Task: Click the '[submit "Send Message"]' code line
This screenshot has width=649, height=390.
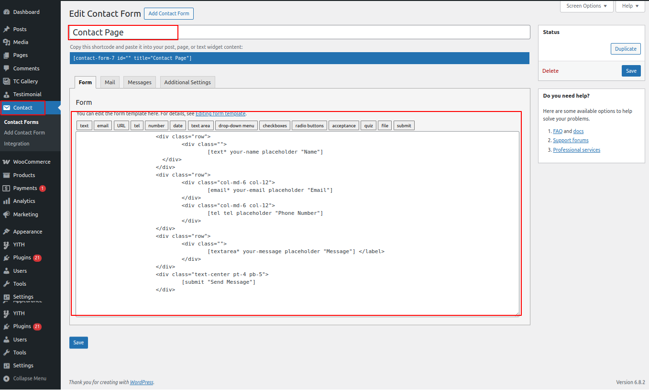Action: click(x=219, y=282)
